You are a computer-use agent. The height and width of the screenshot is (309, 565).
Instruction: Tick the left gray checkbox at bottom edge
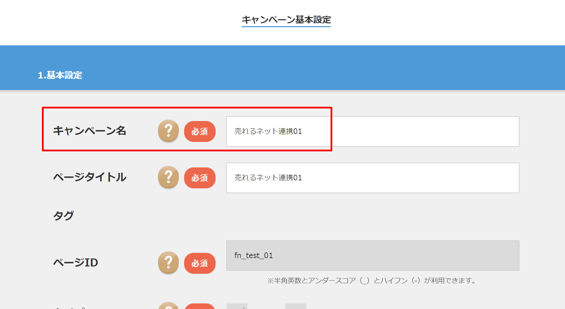tap(237, 306)
